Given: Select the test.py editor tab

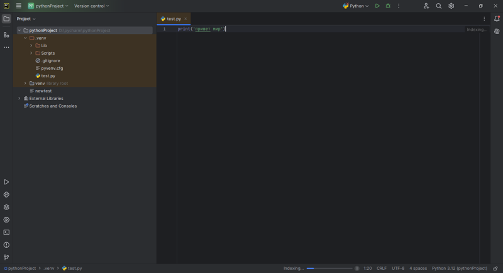Looking at the screenshot, I should (x=174, y=19).
